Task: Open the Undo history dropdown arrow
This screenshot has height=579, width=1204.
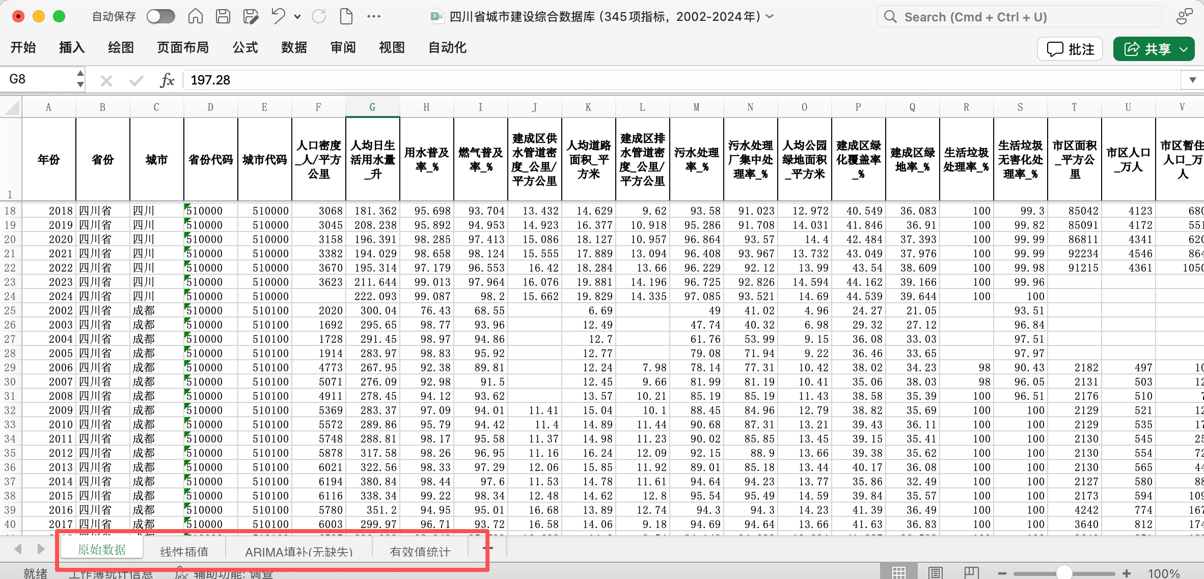Action: (297, 17)
